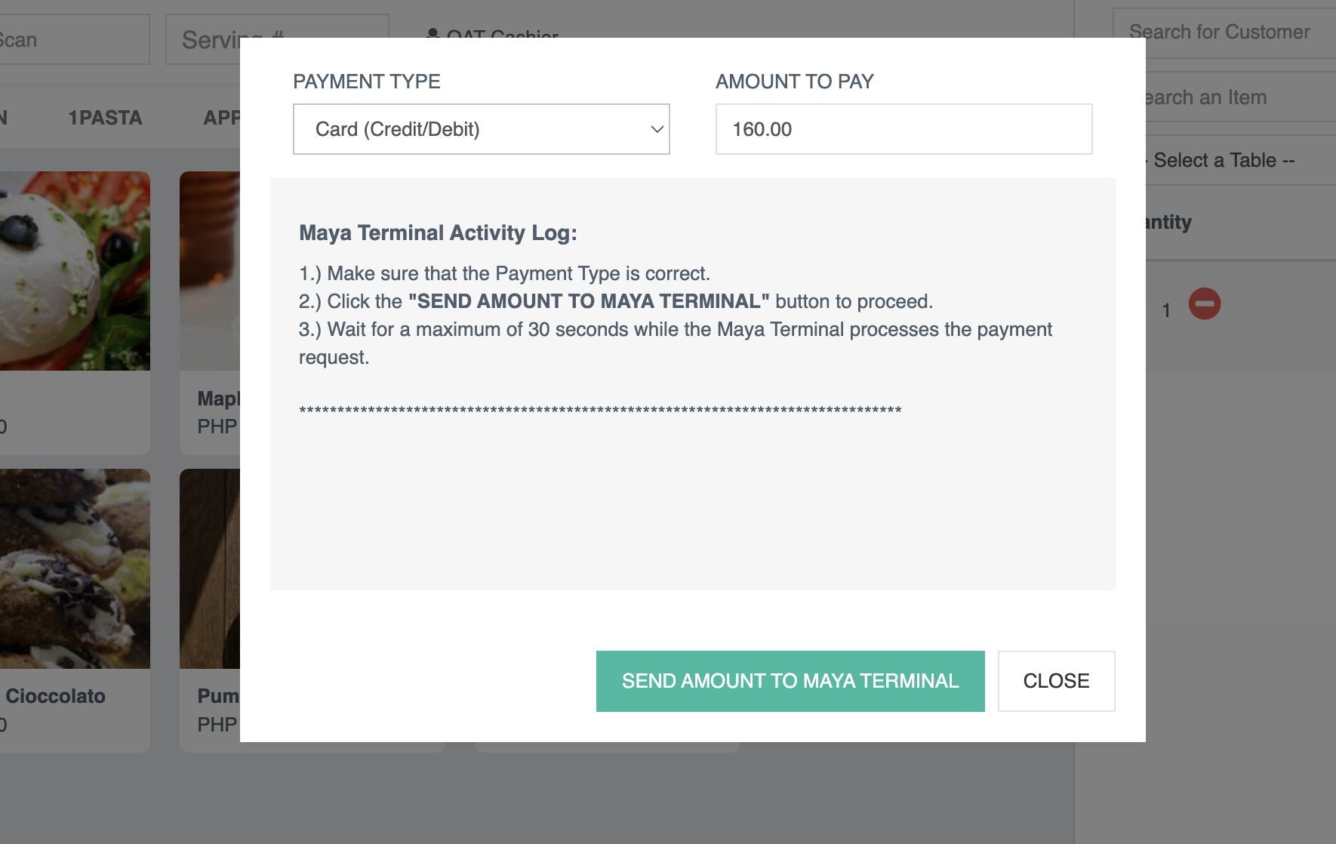Screen dimensions: 1336x844
Task: Click the cashier user icon
Action: (433, 34)
